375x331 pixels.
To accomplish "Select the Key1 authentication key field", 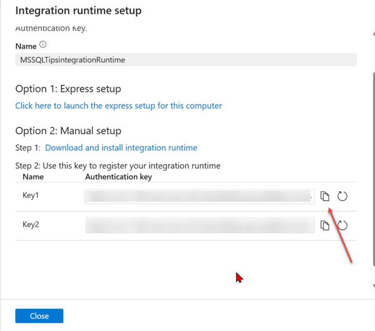I will point(199,197).
